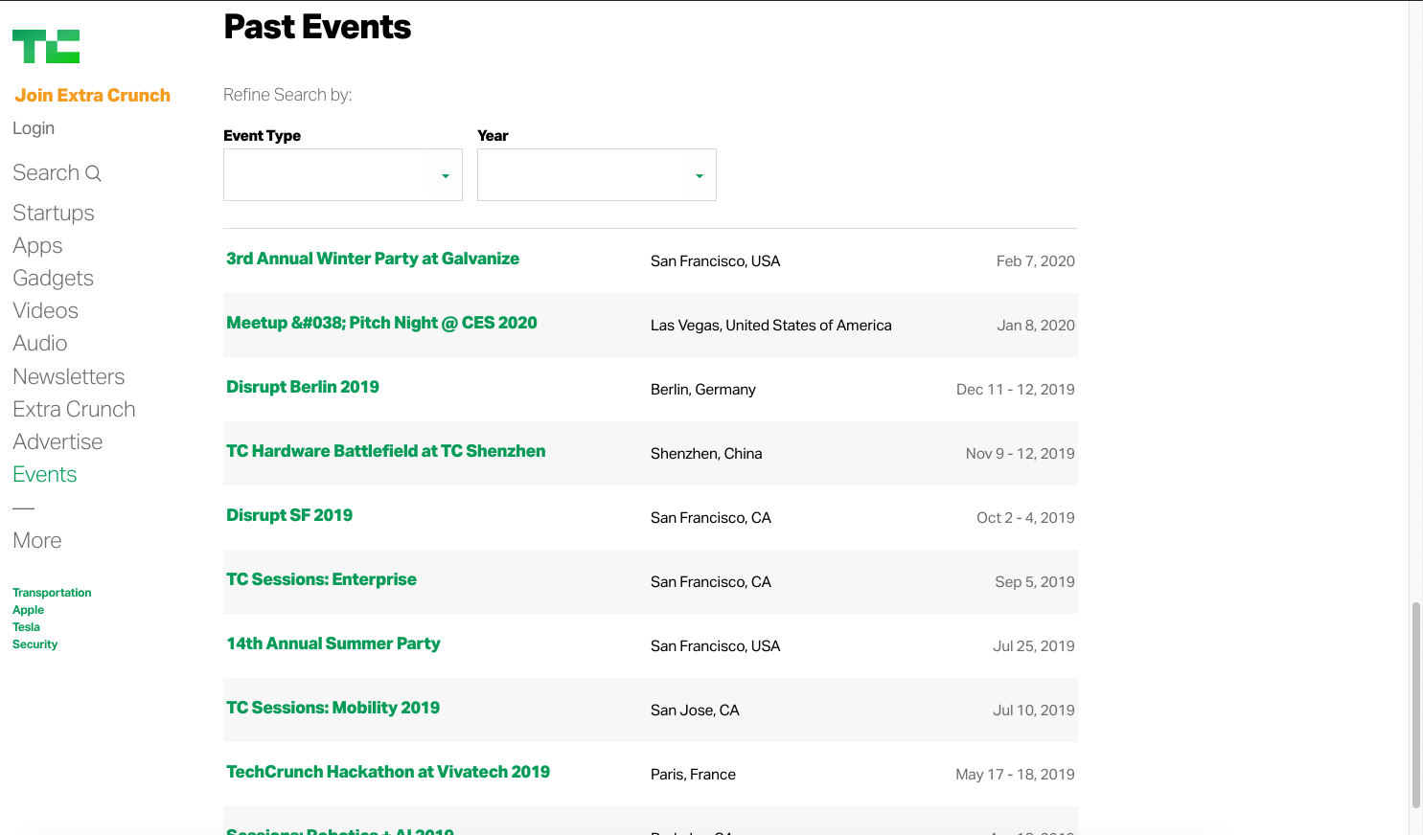Open the Year dropdown
Viewport: 1423px width, 835px height.
click(596, 175)
